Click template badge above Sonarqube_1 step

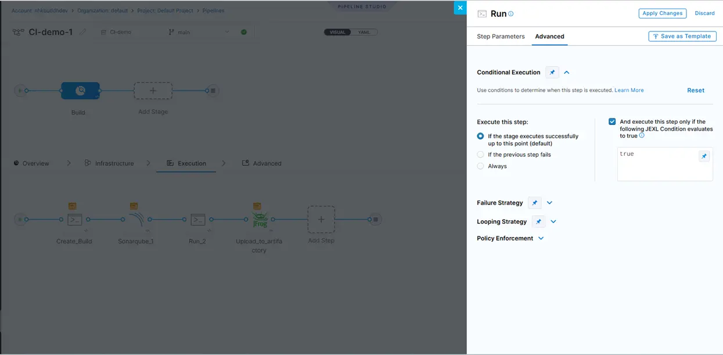click(x=134, y=206)
